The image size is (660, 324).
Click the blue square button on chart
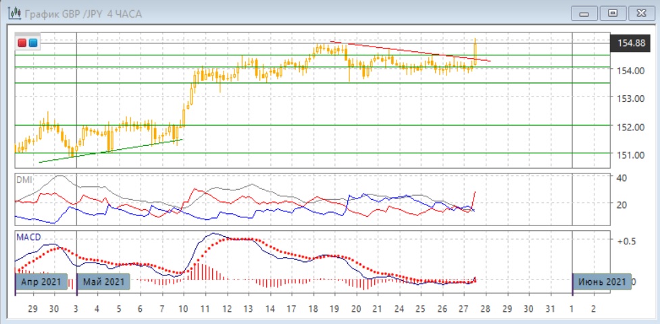click(x=32, y=43)
